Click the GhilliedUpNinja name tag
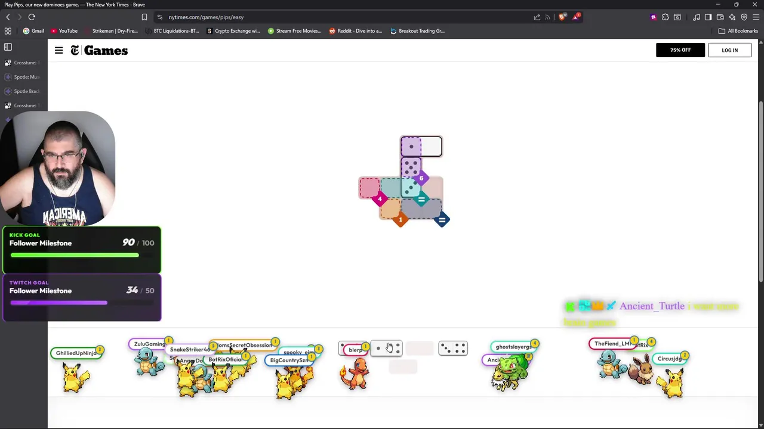This screenshot has width=764, height=429. pos(76,353)
